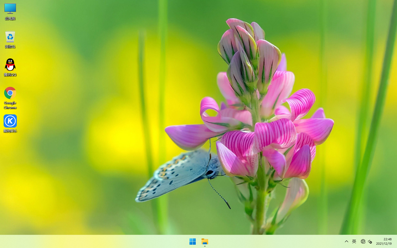The image size is (397, 248).
Task: Click the '腾讯QQ' label under the penguin
Action: (10, 75)
